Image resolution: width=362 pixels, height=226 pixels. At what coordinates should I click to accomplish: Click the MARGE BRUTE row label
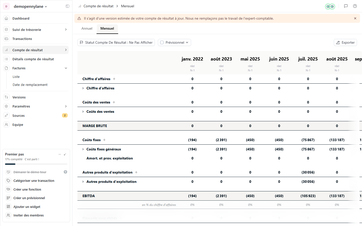click(x=95, y=126)
